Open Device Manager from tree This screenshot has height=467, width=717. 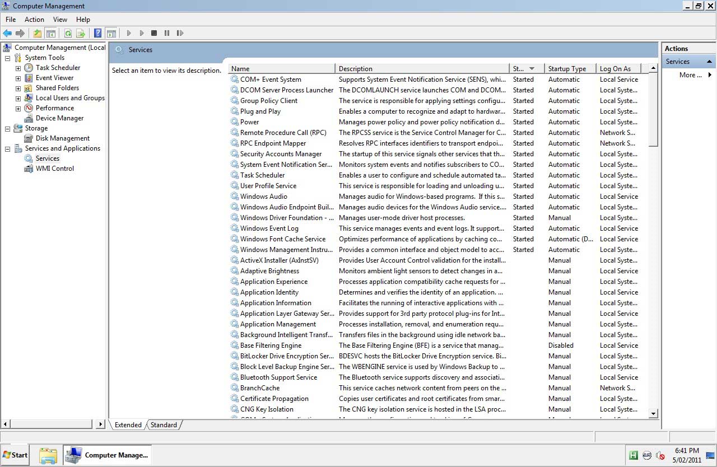[x=59, y=118]
